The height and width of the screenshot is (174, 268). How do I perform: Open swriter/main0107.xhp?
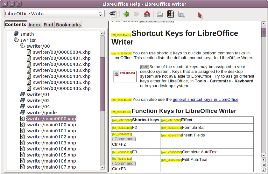click(x=51, y=167)
